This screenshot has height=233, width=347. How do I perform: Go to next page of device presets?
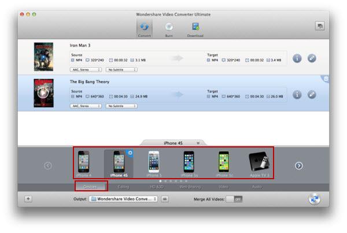click(x=299, y=166)
